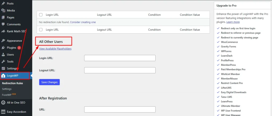Viewport: 272px width, 116px height.
Task: Click the Easy Accordion icon
Action: (x=3, y=112)
